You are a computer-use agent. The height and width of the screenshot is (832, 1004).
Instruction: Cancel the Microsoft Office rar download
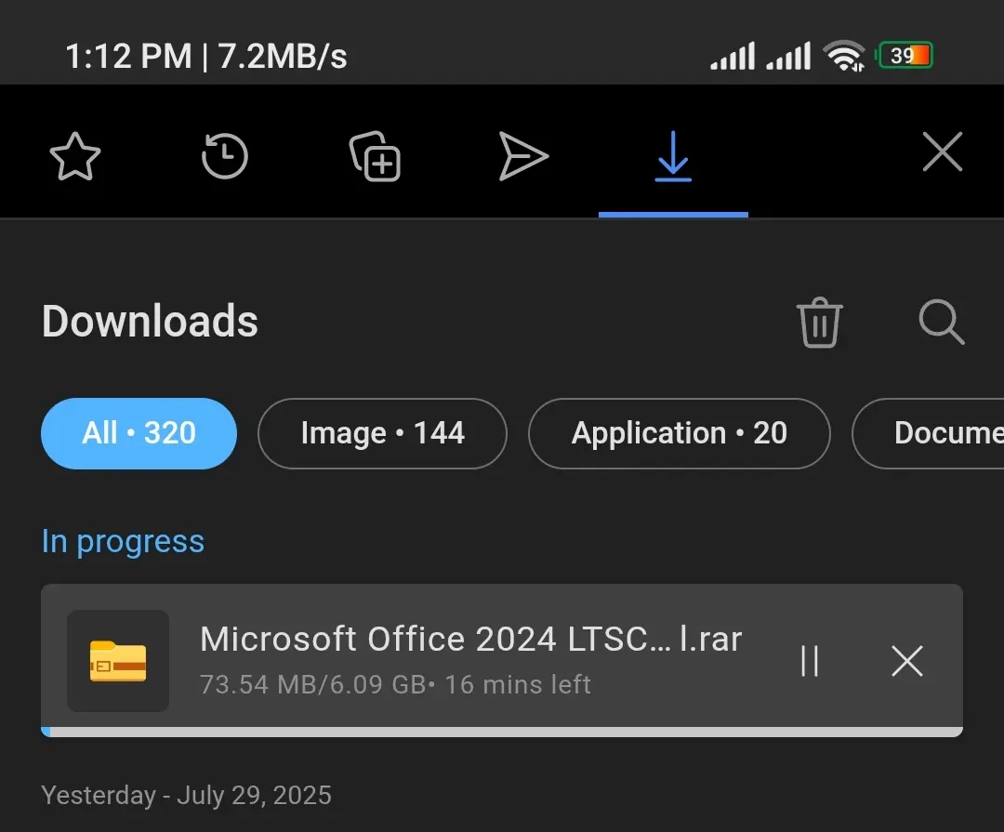907,661
